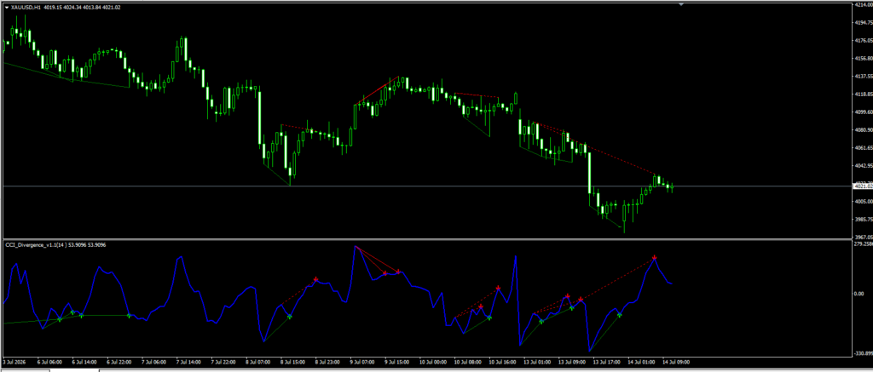Click the -330.899 indicator scale value
Screen dimensions: 873x372
863,352
